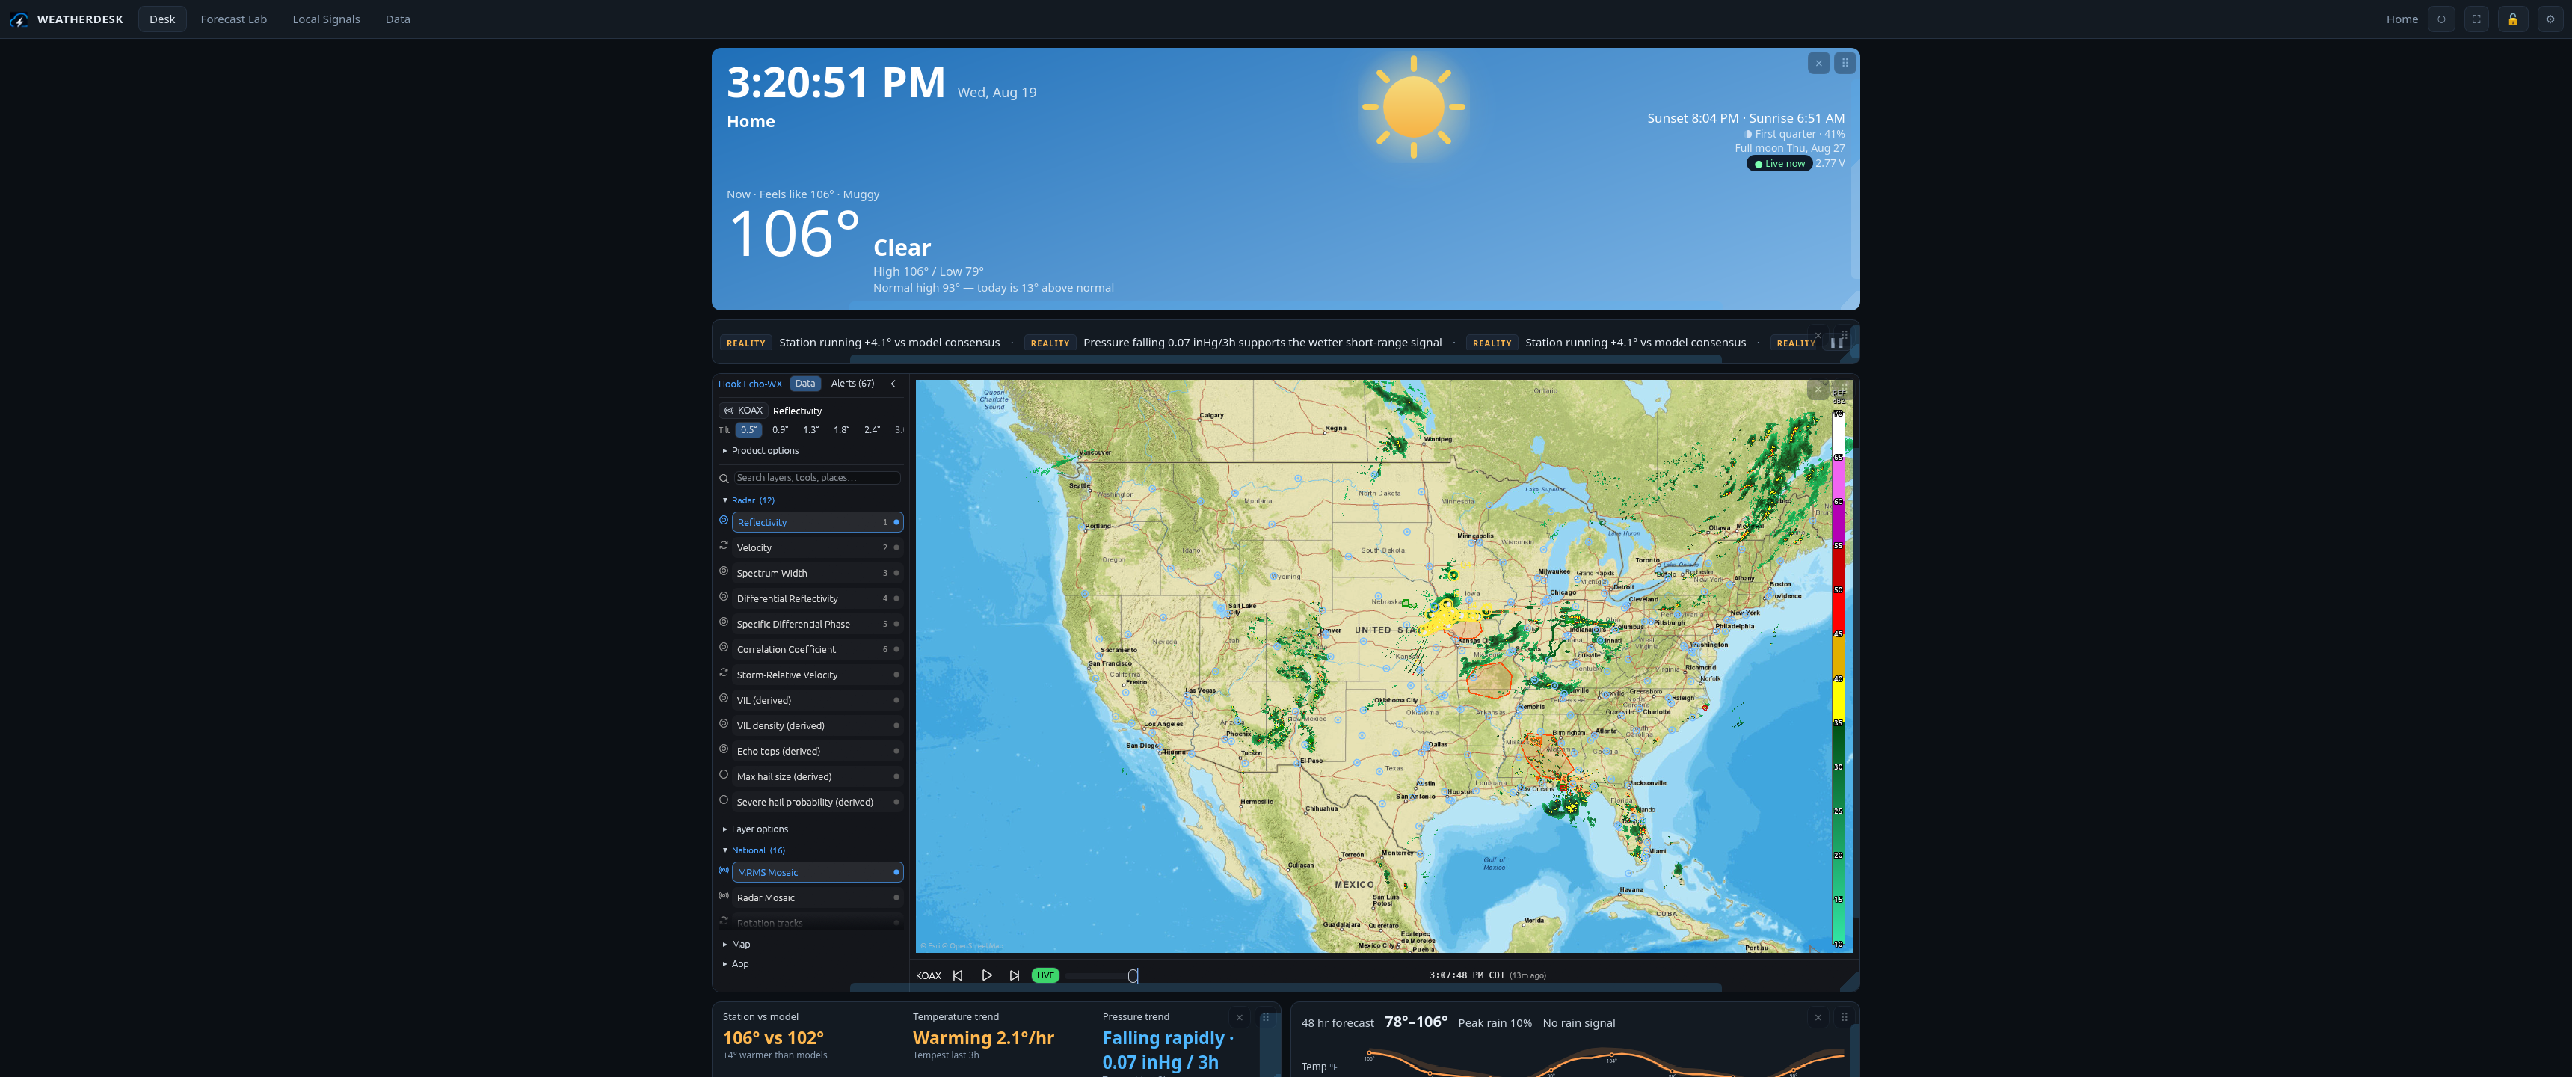The height and width of the screenshot is (1077, 2572).
Task: Click the WeatherDesk logo icon
Action: [x=19, y=19]
